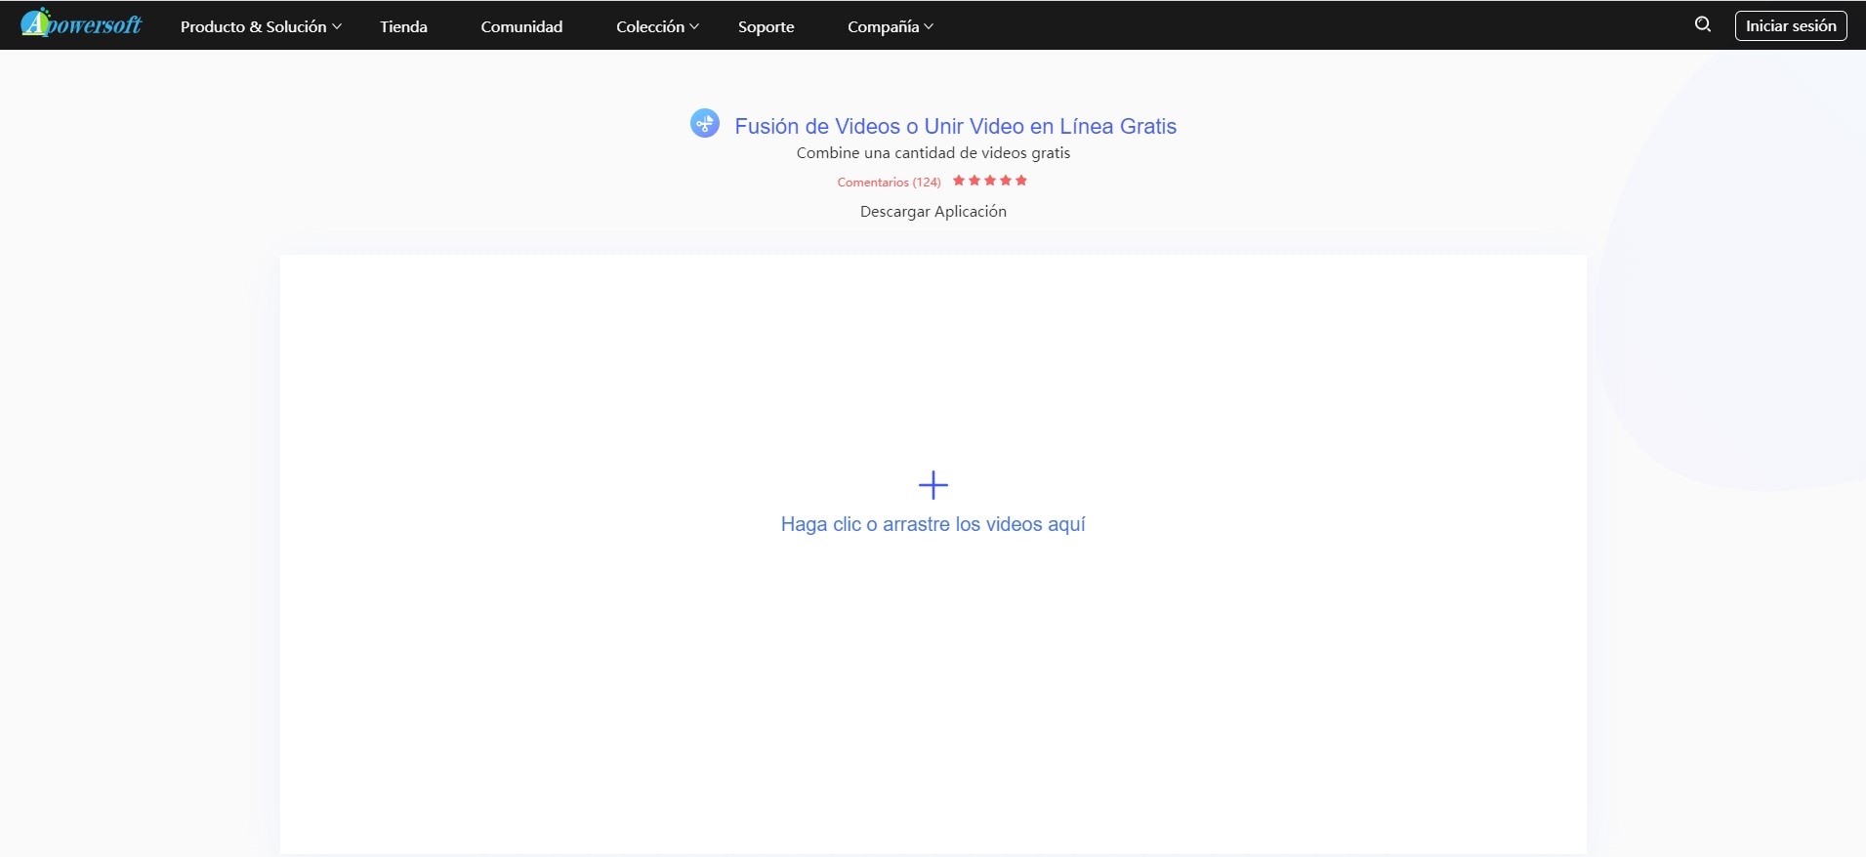
Task: Click the Iniciar sesión button
Action: pos(1791,25)
